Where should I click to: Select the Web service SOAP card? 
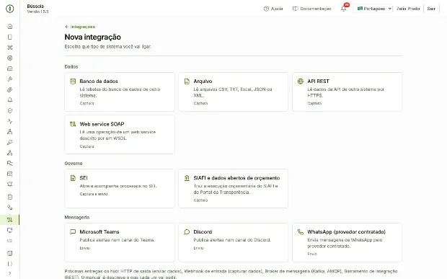click(120, 135)
